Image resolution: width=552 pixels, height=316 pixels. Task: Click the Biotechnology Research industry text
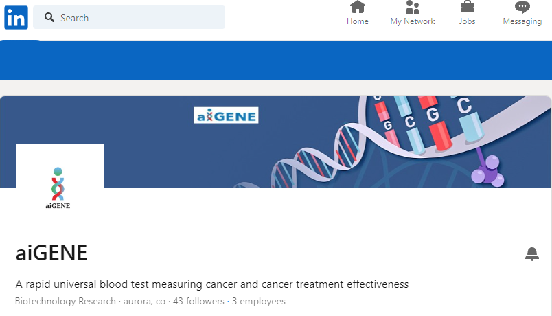tap(65, 302)
